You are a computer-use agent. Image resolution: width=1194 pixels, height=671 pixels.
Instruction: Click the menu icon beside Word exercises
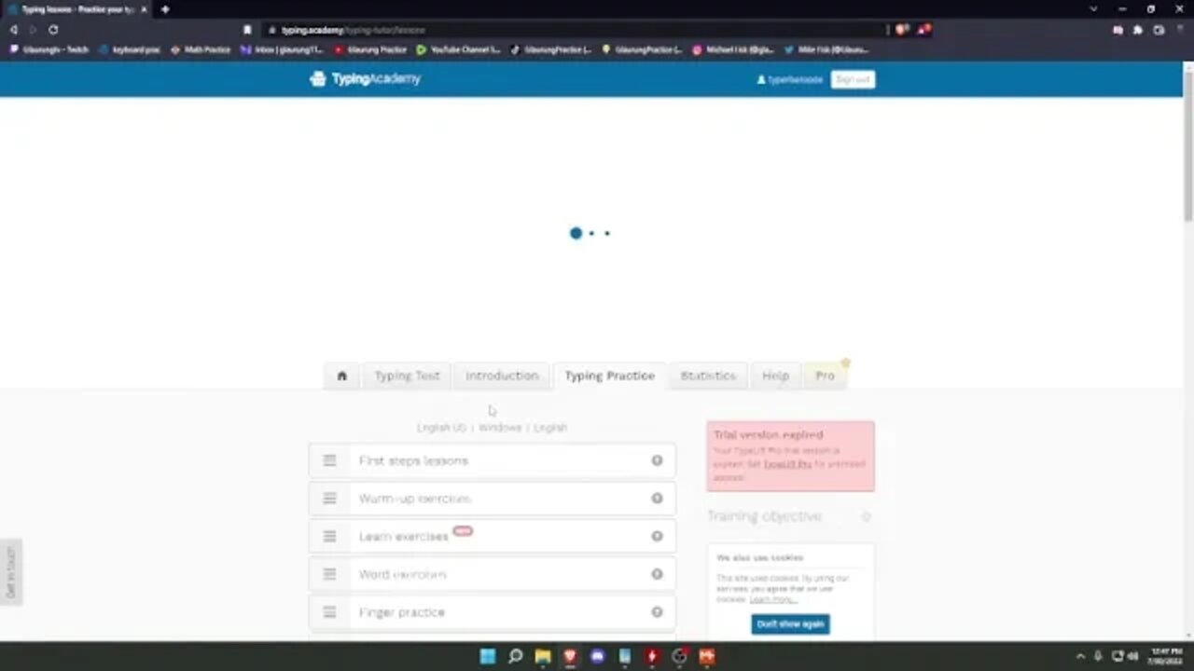(x=329, y=574)
